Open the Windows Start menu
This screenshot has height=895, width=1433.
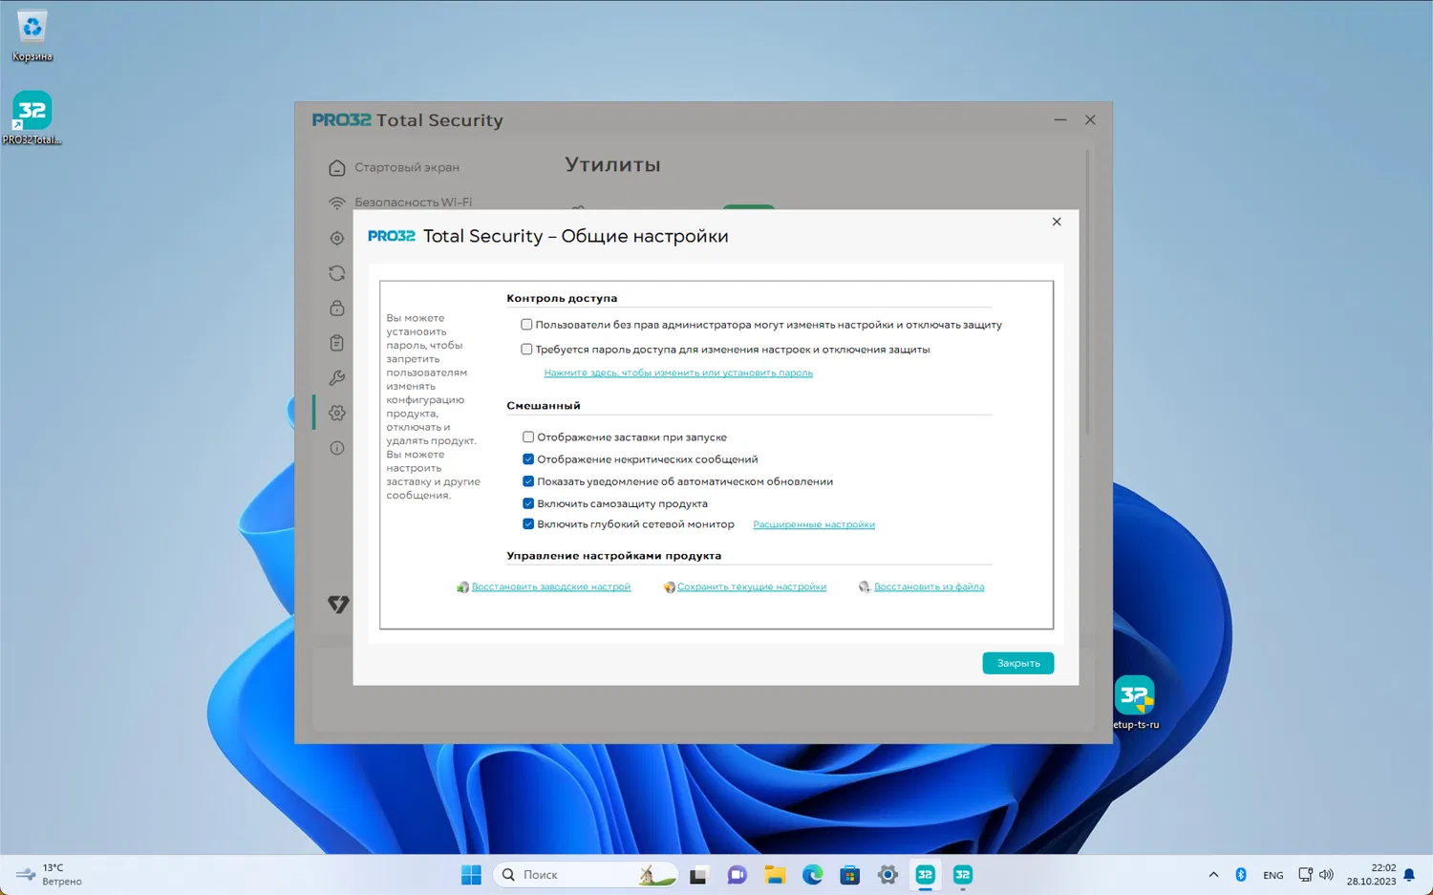[471, 875]
